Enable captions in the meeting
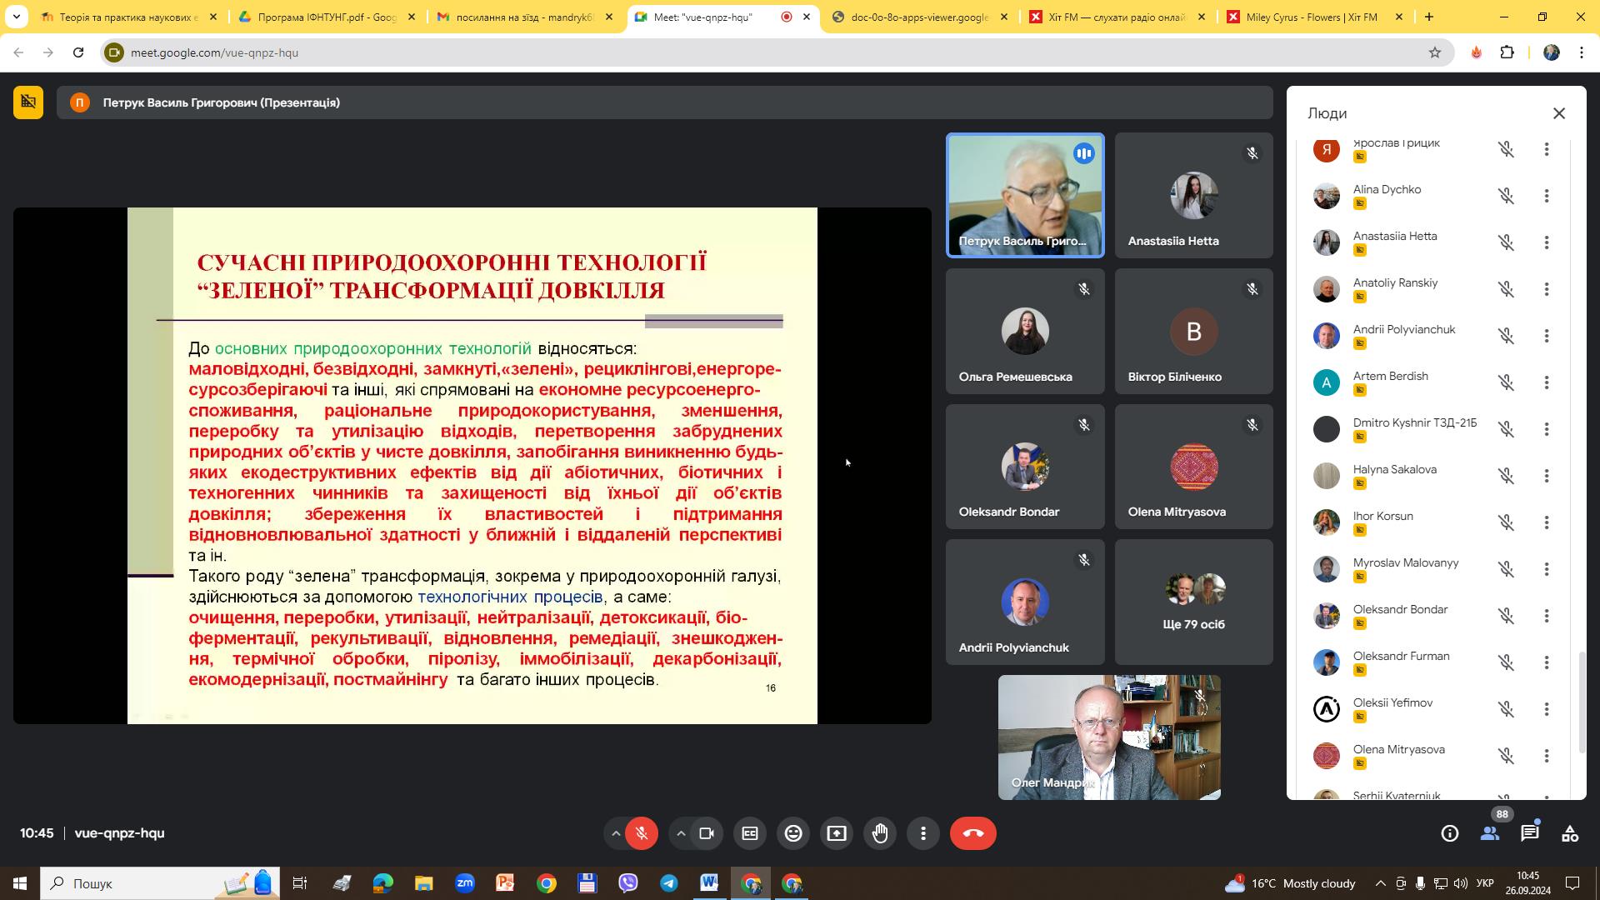 pyautogui.click(x=749, y=833)
